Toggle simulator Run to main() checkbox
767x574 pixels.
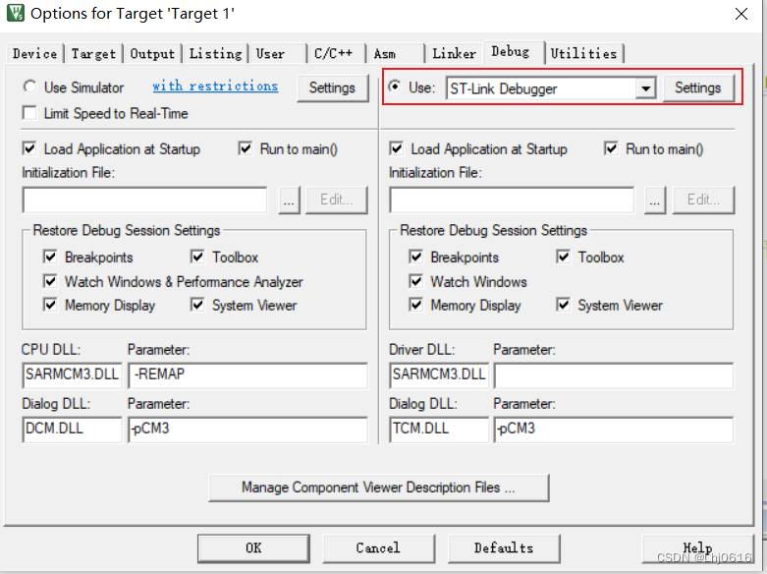click(x=246, y=148)
